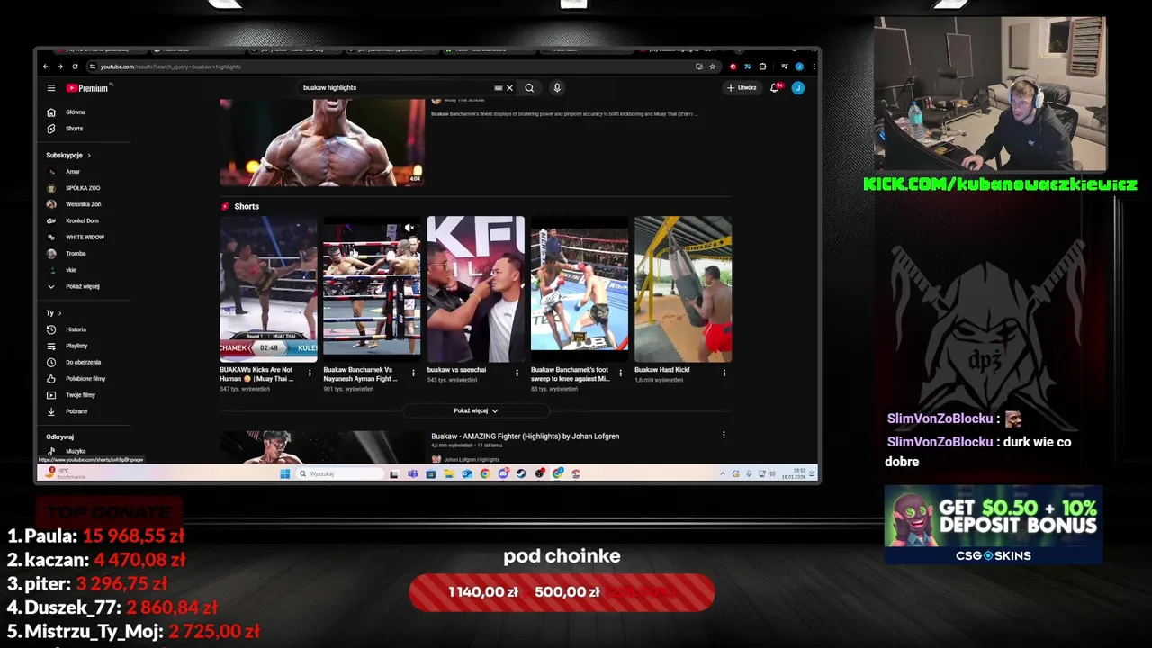The image size is (1152, 648).
Task: Show hidden tray icons chevron
Action: pos(723,473)
